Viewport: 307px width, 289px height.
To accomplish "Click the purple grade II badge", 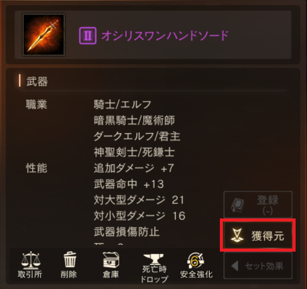I will pyautogui.click(x=88, y=36).
